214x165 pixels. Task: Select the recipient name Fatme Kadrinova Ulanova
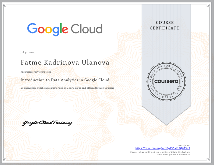[x=65, y=63]
